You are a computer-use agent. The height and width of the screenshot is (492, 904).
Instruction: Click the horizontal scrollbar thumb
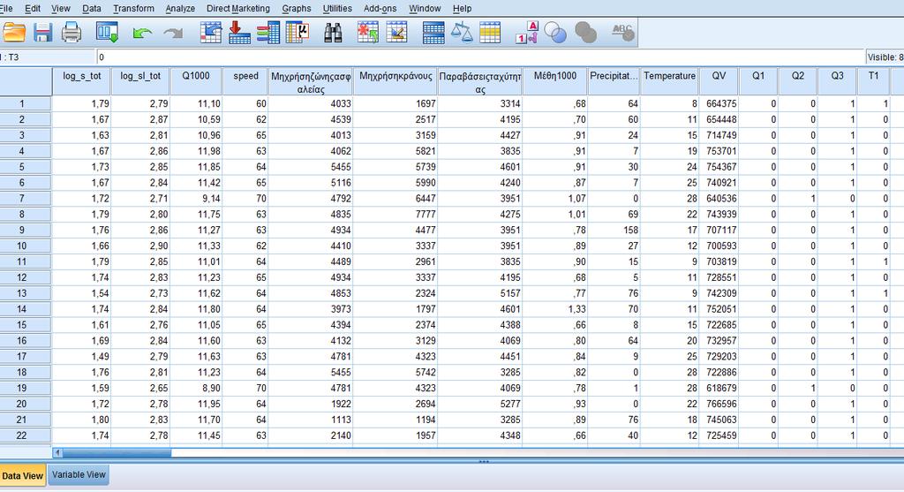pyautogui.click(x=117, y=453)
